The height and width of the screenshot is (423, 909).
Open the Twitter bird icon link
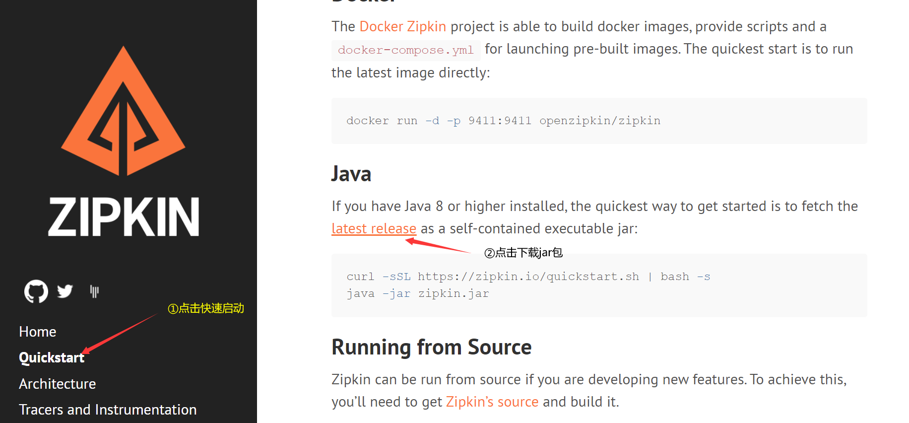point(65,291)
